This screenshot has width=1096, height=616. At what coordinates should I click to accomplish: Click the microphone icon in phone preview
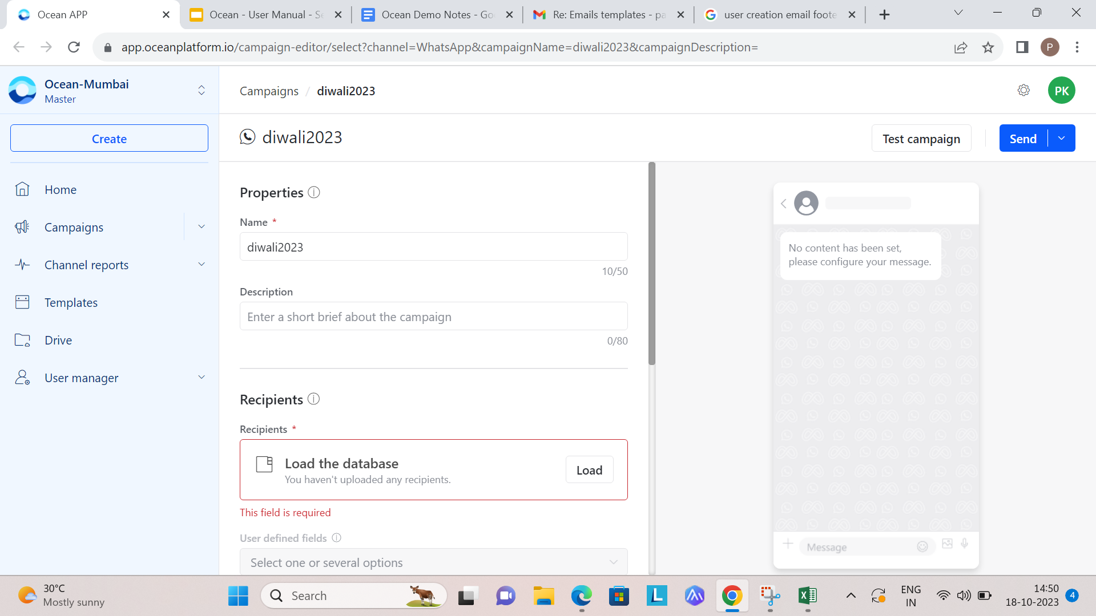(x=965, y=544)
